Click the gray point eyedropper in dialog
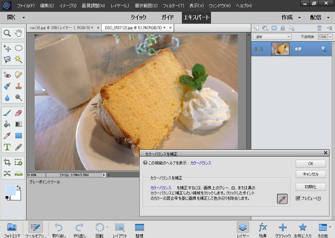The width and height of the screenshot is (335, 238). (282, 199)
